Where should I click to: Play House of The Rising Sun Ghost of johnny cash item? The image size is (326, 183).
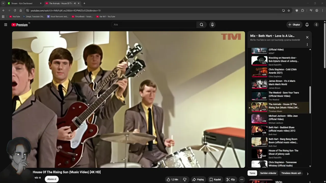tap(279, 154)
